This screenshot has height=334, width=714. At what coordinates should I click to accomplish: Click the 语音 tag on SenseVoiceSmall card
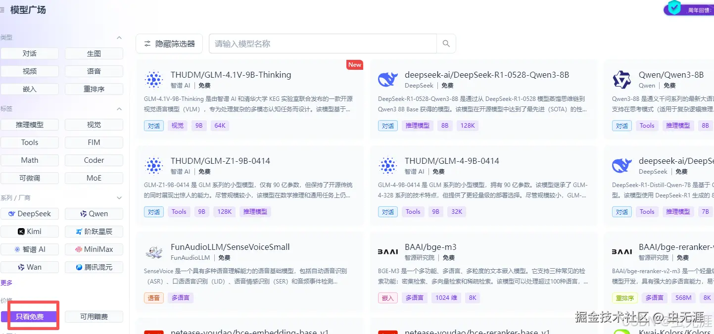click(154, 298)
